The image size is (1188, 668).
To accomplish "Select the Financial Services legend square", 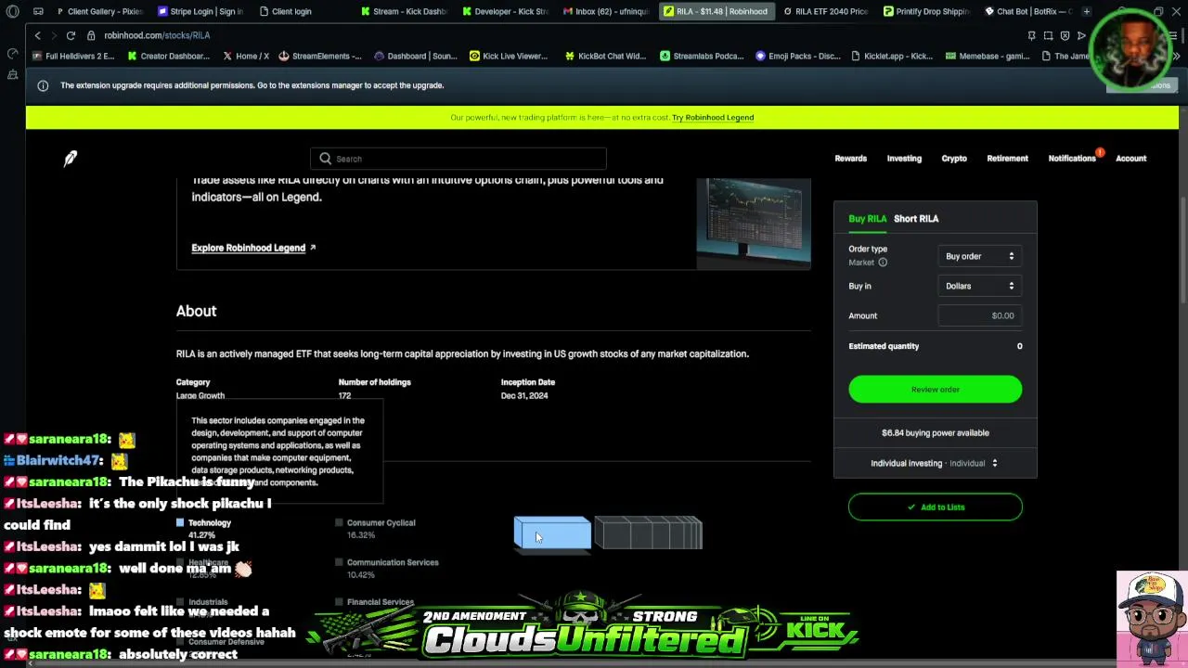I will 339,602.
